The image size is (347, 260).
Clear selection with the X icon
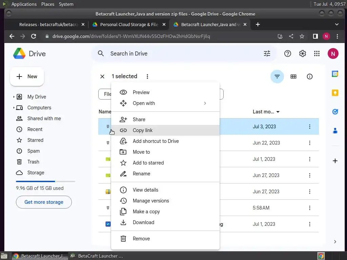102,77
